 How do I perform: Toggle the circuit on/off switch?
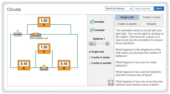click(x=18, y=34)
